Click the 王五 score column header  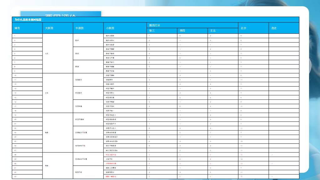coord(213,31)
